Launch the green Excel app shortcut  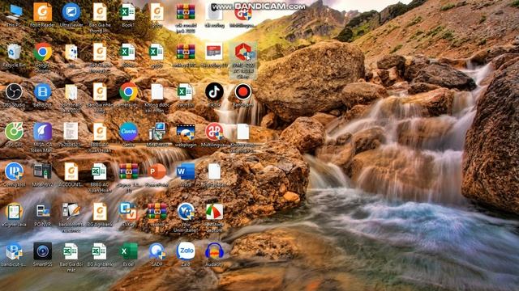click(128, 255)
